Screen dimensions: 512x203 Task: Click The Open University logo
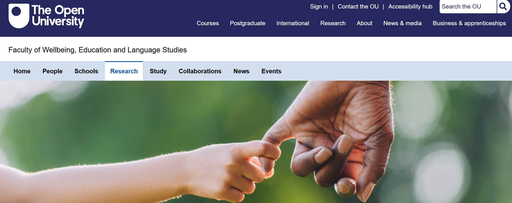pos(47,16)
